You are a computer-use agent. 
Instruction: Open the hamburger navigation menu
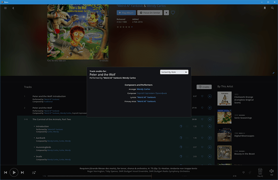click(x=6, y=8)
